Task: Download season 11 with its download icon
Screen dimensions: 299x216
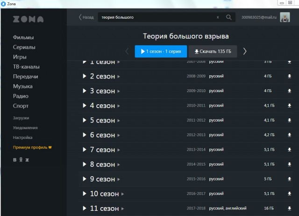Action: (289, 209)
